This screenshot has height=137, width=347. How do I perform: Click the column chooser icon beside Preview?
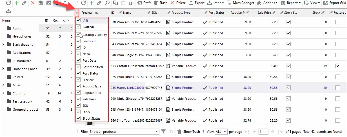pos(77,13)
